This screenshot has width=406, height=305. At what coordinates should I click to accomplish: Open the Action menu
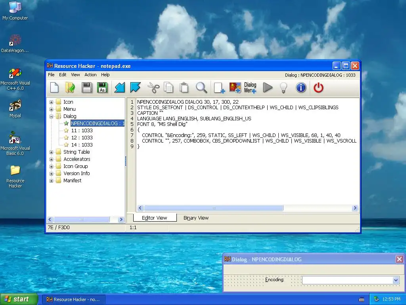(x=90, y=75)
